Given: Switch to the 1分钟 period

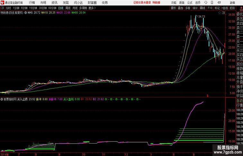Looking at the screenshot, I should [x=16, y=8].
